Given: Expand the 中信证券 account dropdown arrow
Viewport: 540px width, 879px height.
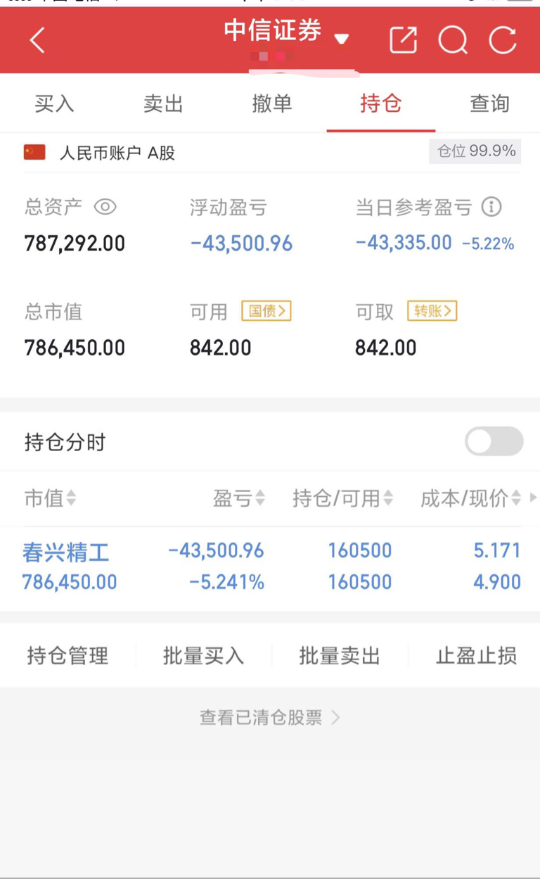Looking at the screenshot, I should [342, 39].
